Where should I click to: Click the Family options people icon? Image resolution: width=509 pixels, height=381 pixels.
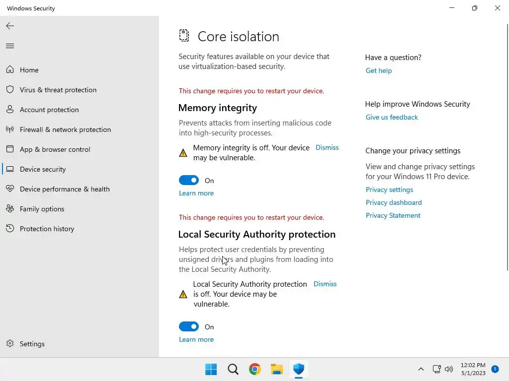click(x=10, y=209)
